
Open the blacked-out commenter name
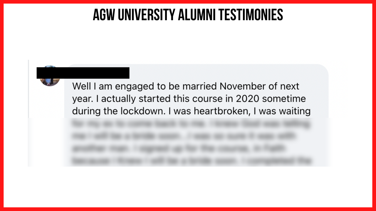(83, 73)
